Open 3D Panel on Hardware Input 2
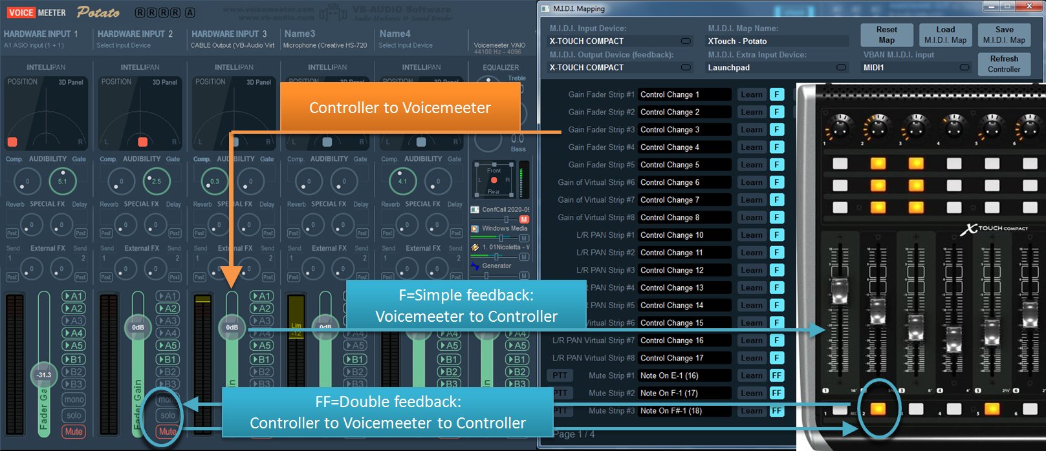Viewport: 1046px width, 451px height. pyautogui.click(x=164, y=82)
